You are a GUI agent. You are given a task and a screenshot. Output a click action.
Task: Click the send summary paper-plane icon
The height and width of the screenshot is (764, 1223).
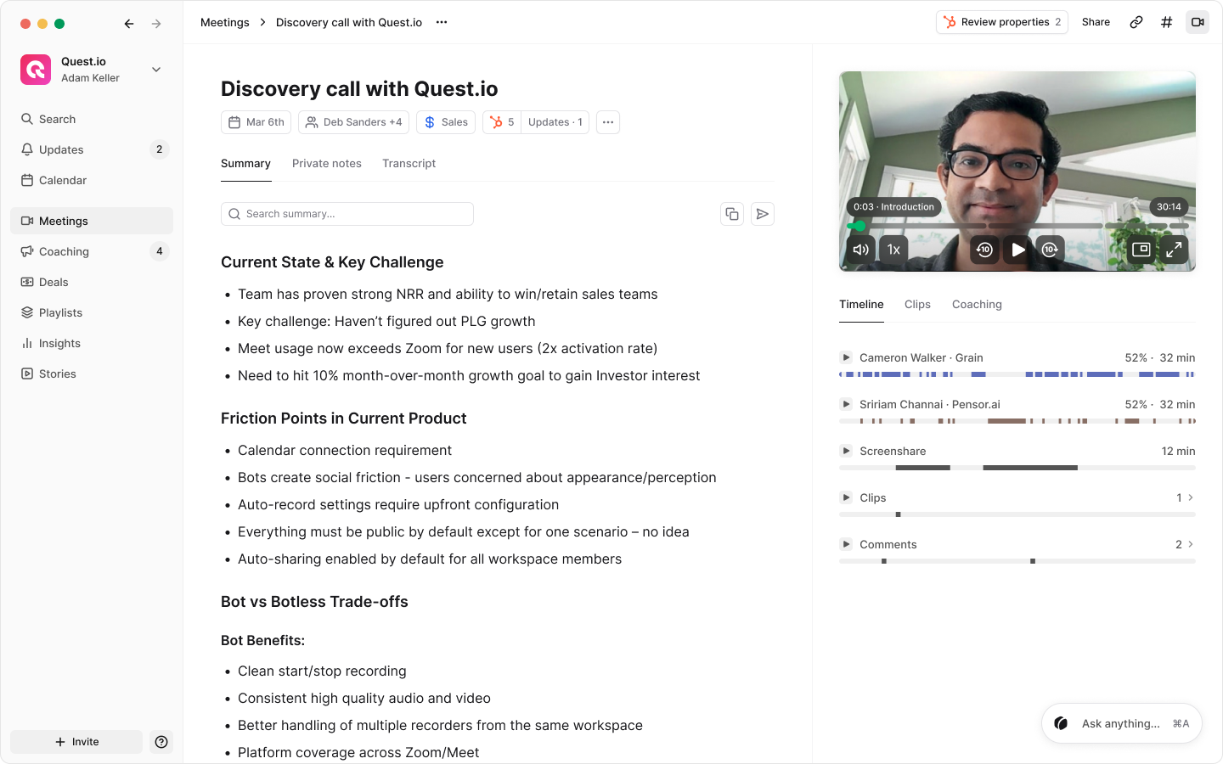[x=763, y=214]
